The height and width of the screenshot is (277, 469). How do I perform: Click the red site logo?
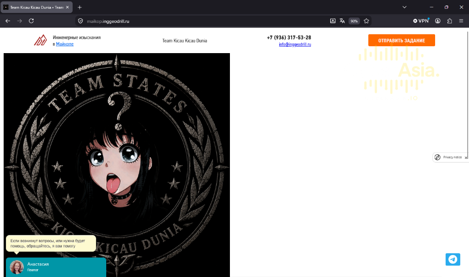(40, 40)
